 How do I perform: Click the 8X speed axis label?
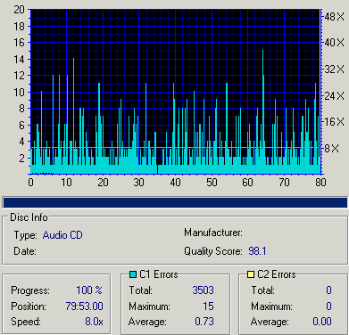[x=331, y=148]
